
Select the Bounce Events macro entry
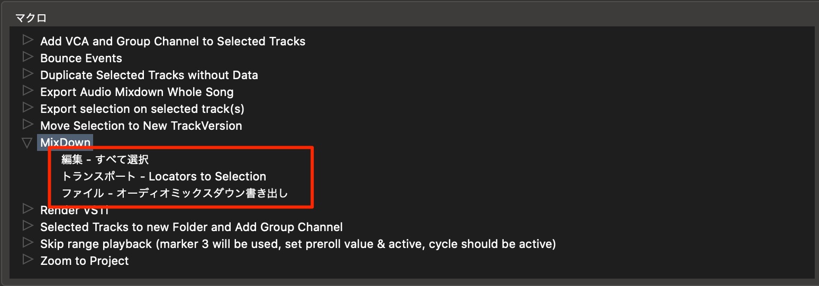pyautogui.click(x=81, y=58)
